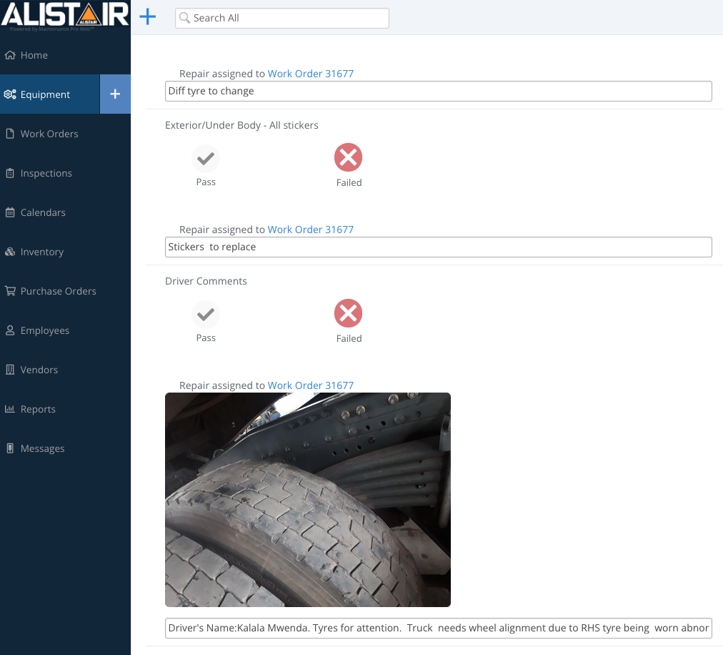This screenshot has height=655, width=723.
Task: Go to Work Orders in the sidebar
Action: (49, 134)
